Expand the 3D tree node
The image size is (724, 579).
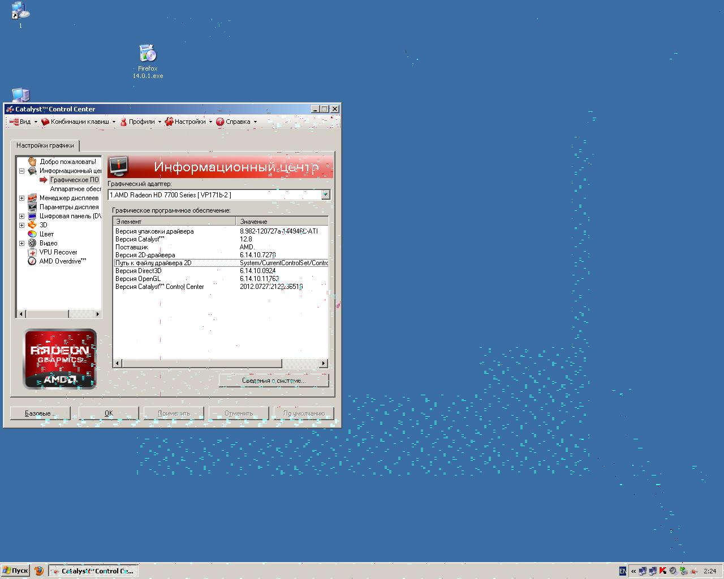[x=22, y=225]
